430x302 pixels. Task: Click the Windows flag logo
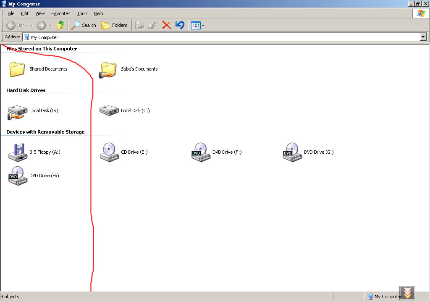[x=421, y=13]
